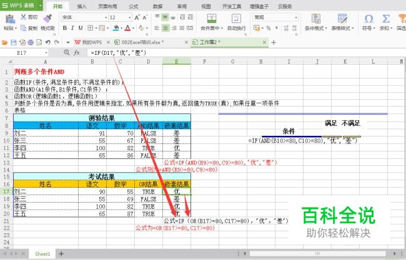Click the fx insert function icon
Viewport: 406px width, 260px height.
(77, 53)
